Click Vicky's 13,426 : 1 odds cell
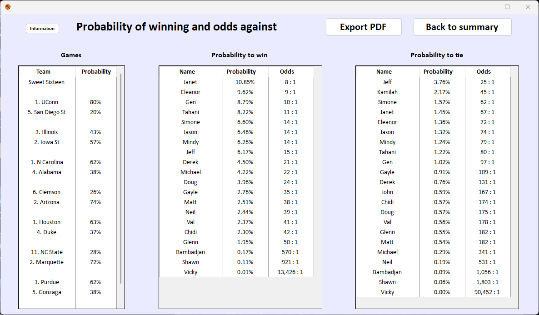539x315 pixels. pyautogui.click(x=291, y=272)
